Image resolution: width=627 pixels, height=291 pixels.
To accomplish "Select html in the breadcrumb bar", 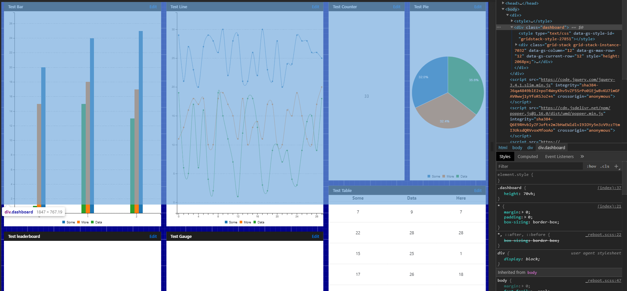I will click(503, 147).
